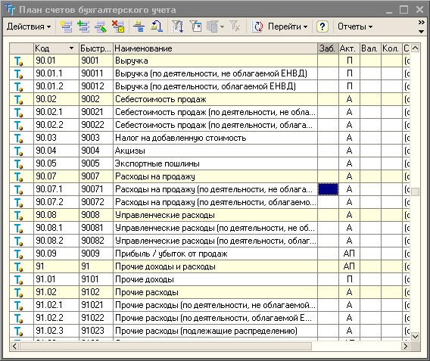Click quick code cell 91021
This screenshot has width=430, height=361.
click(x=96, y=305)
